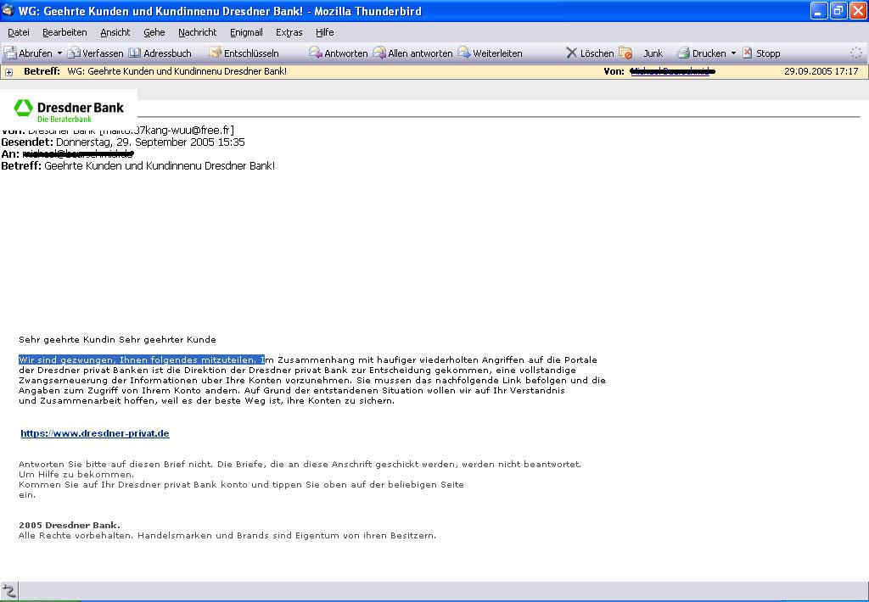Close the Thunderbird window
The image size is (869, 602).
857,10
